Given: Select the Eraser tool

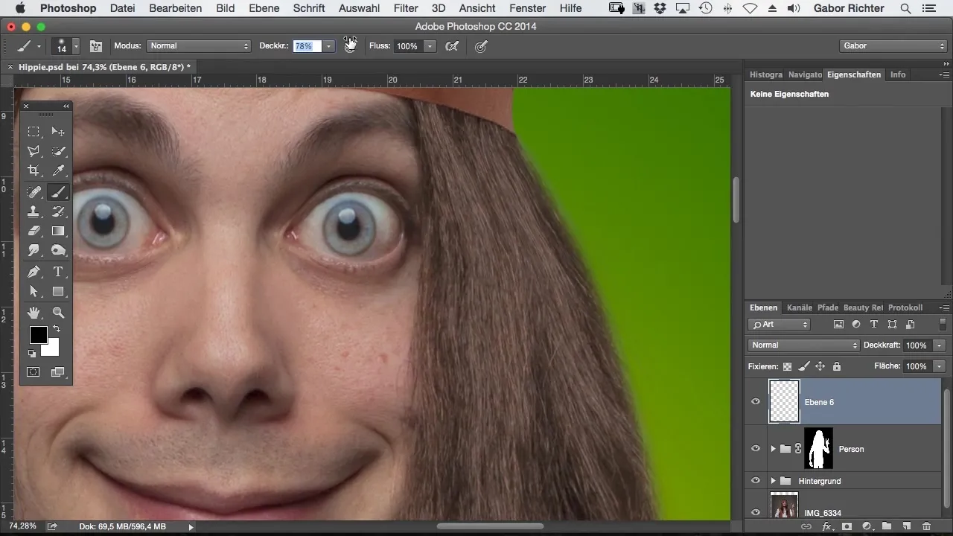Looking at the screenshot, I should 34,232.
